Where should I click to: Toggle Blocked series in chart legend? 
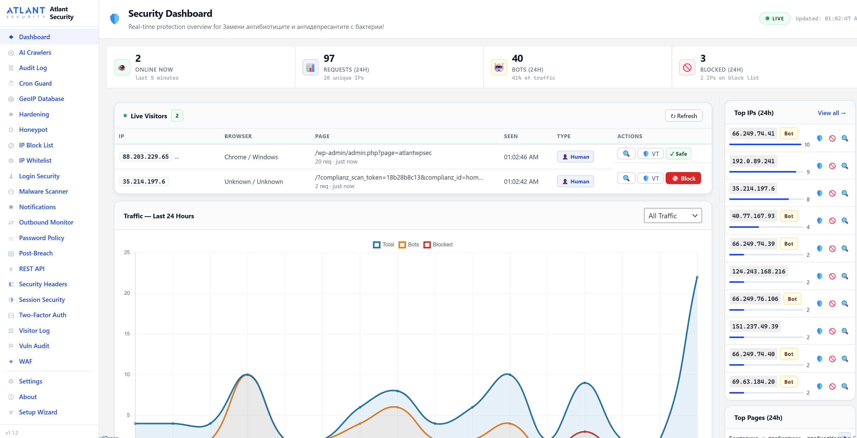[x=438, y=245]
